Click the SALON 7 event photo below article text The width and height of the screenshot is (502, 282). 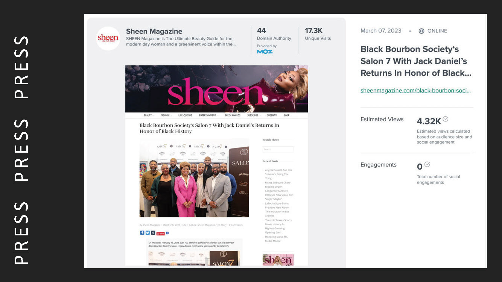tap(194, 258)
